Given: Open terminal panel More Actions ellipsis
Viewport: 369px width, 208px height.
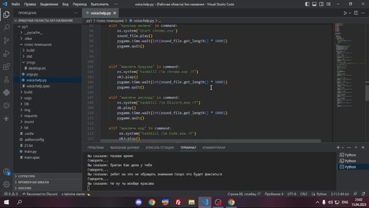Looking at the screenshot, I should coord(349,147).
